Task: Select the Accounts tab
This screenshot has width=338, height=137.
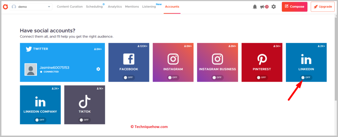Action: pos(172,7)
